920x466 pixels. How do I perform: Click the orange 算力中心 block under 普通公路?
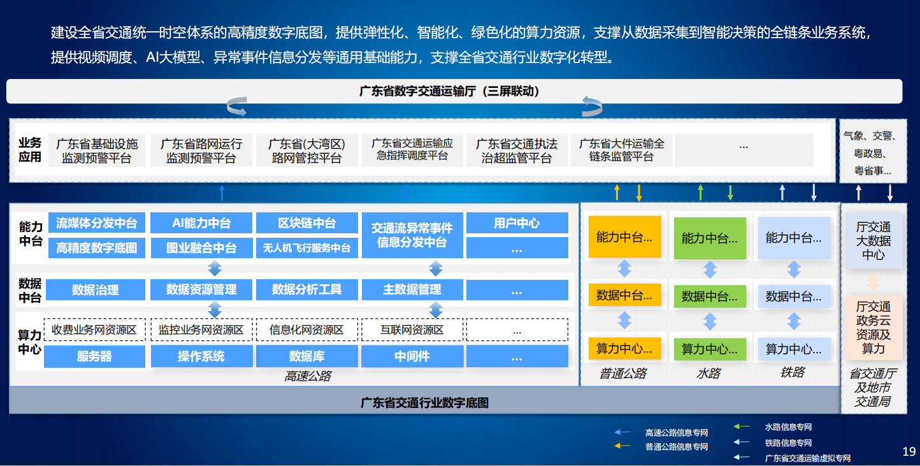(625, 349)
